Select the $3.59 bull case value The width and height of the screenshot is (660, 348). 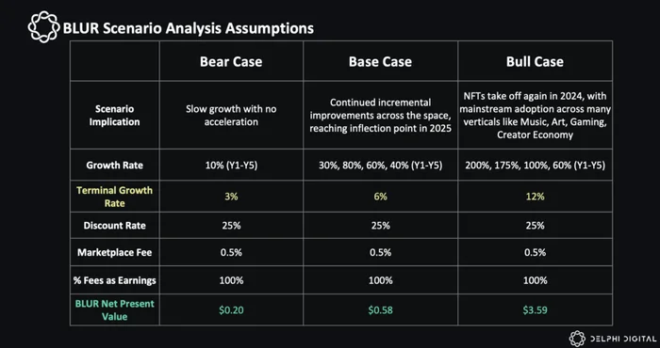(x=535, y=310)
